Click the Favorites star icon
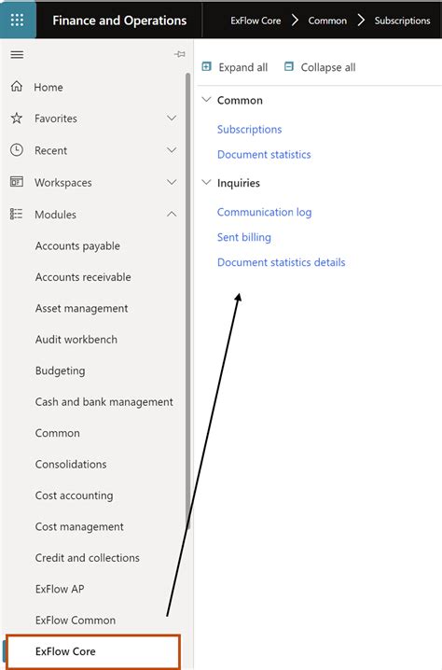Screen dimensions: 442x670 pyautogui.click(x=17, y=118)
